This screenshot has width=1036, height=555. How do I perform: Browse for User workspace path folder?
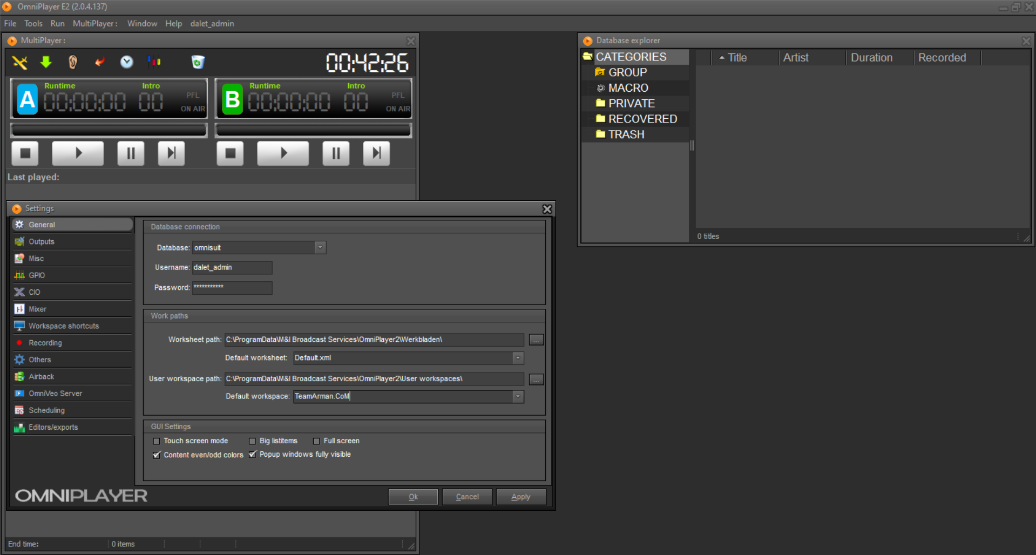pos(536,379)
